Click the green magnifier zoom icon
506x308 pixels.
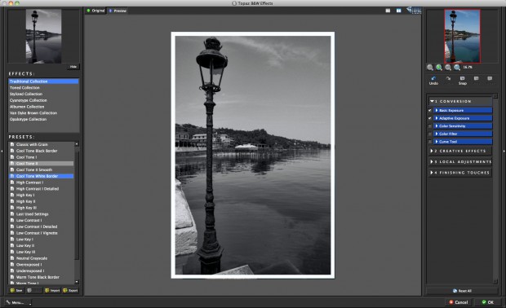pyautogui.click(x=439, y=68)
